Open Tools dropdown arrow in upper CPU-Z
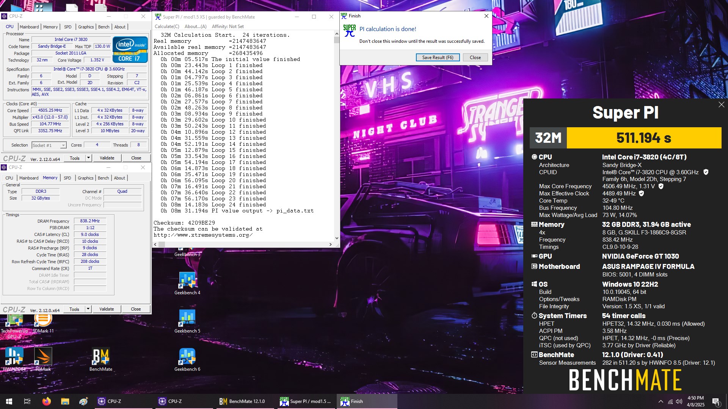728x409 pixels. point(88,158)
